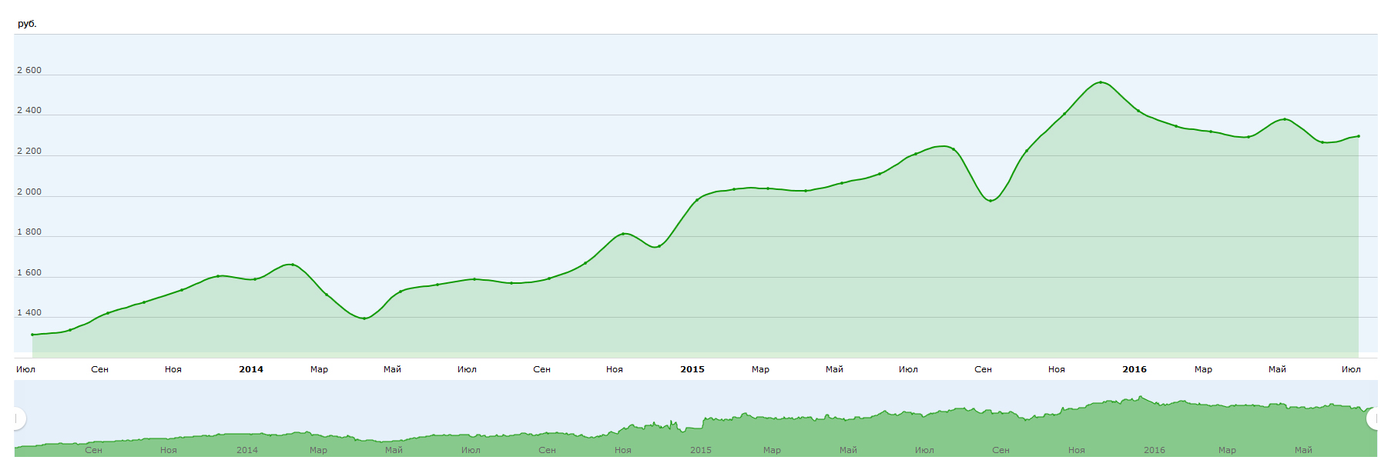The width and height of the screenshot is (1381, 460).
Task: Click the 2014 label in the navigator strip
Action: 247,450
